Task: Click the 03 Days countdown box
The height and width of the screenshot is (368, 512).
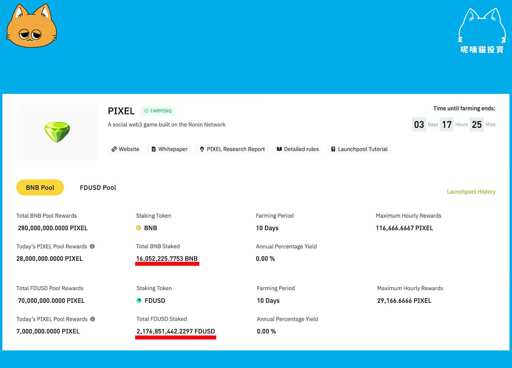Action: click(419, 125)
